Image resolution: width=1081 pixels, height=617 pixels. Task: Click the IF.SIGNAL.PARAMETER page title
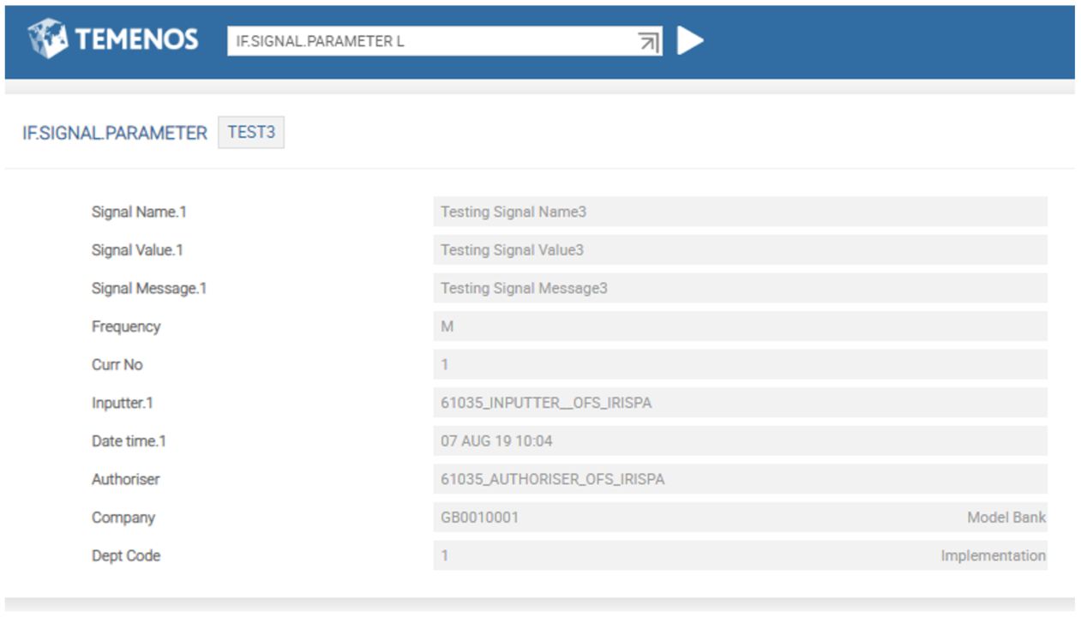coord(115,134)
